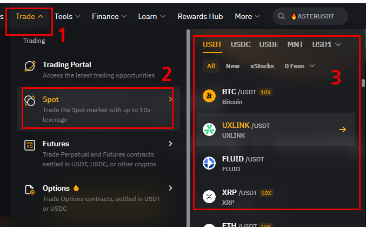366x227 pixels.
Task: Click the Trading Portal planet icon
Action: point(30,66)
